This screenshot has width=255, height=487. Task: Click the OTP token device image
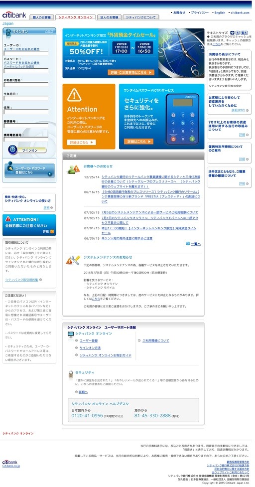[x=183, y=120]
